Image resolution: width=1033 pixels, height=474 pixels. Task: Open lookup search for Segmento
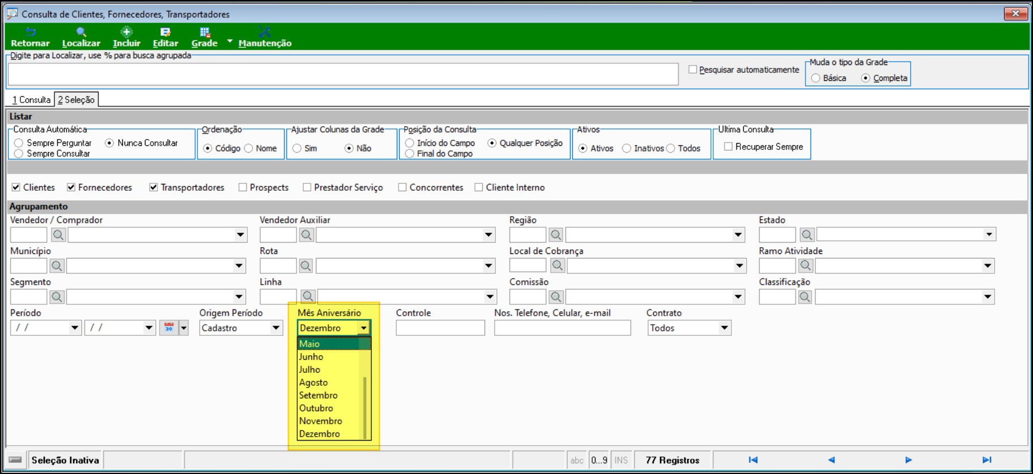point(57,297)
